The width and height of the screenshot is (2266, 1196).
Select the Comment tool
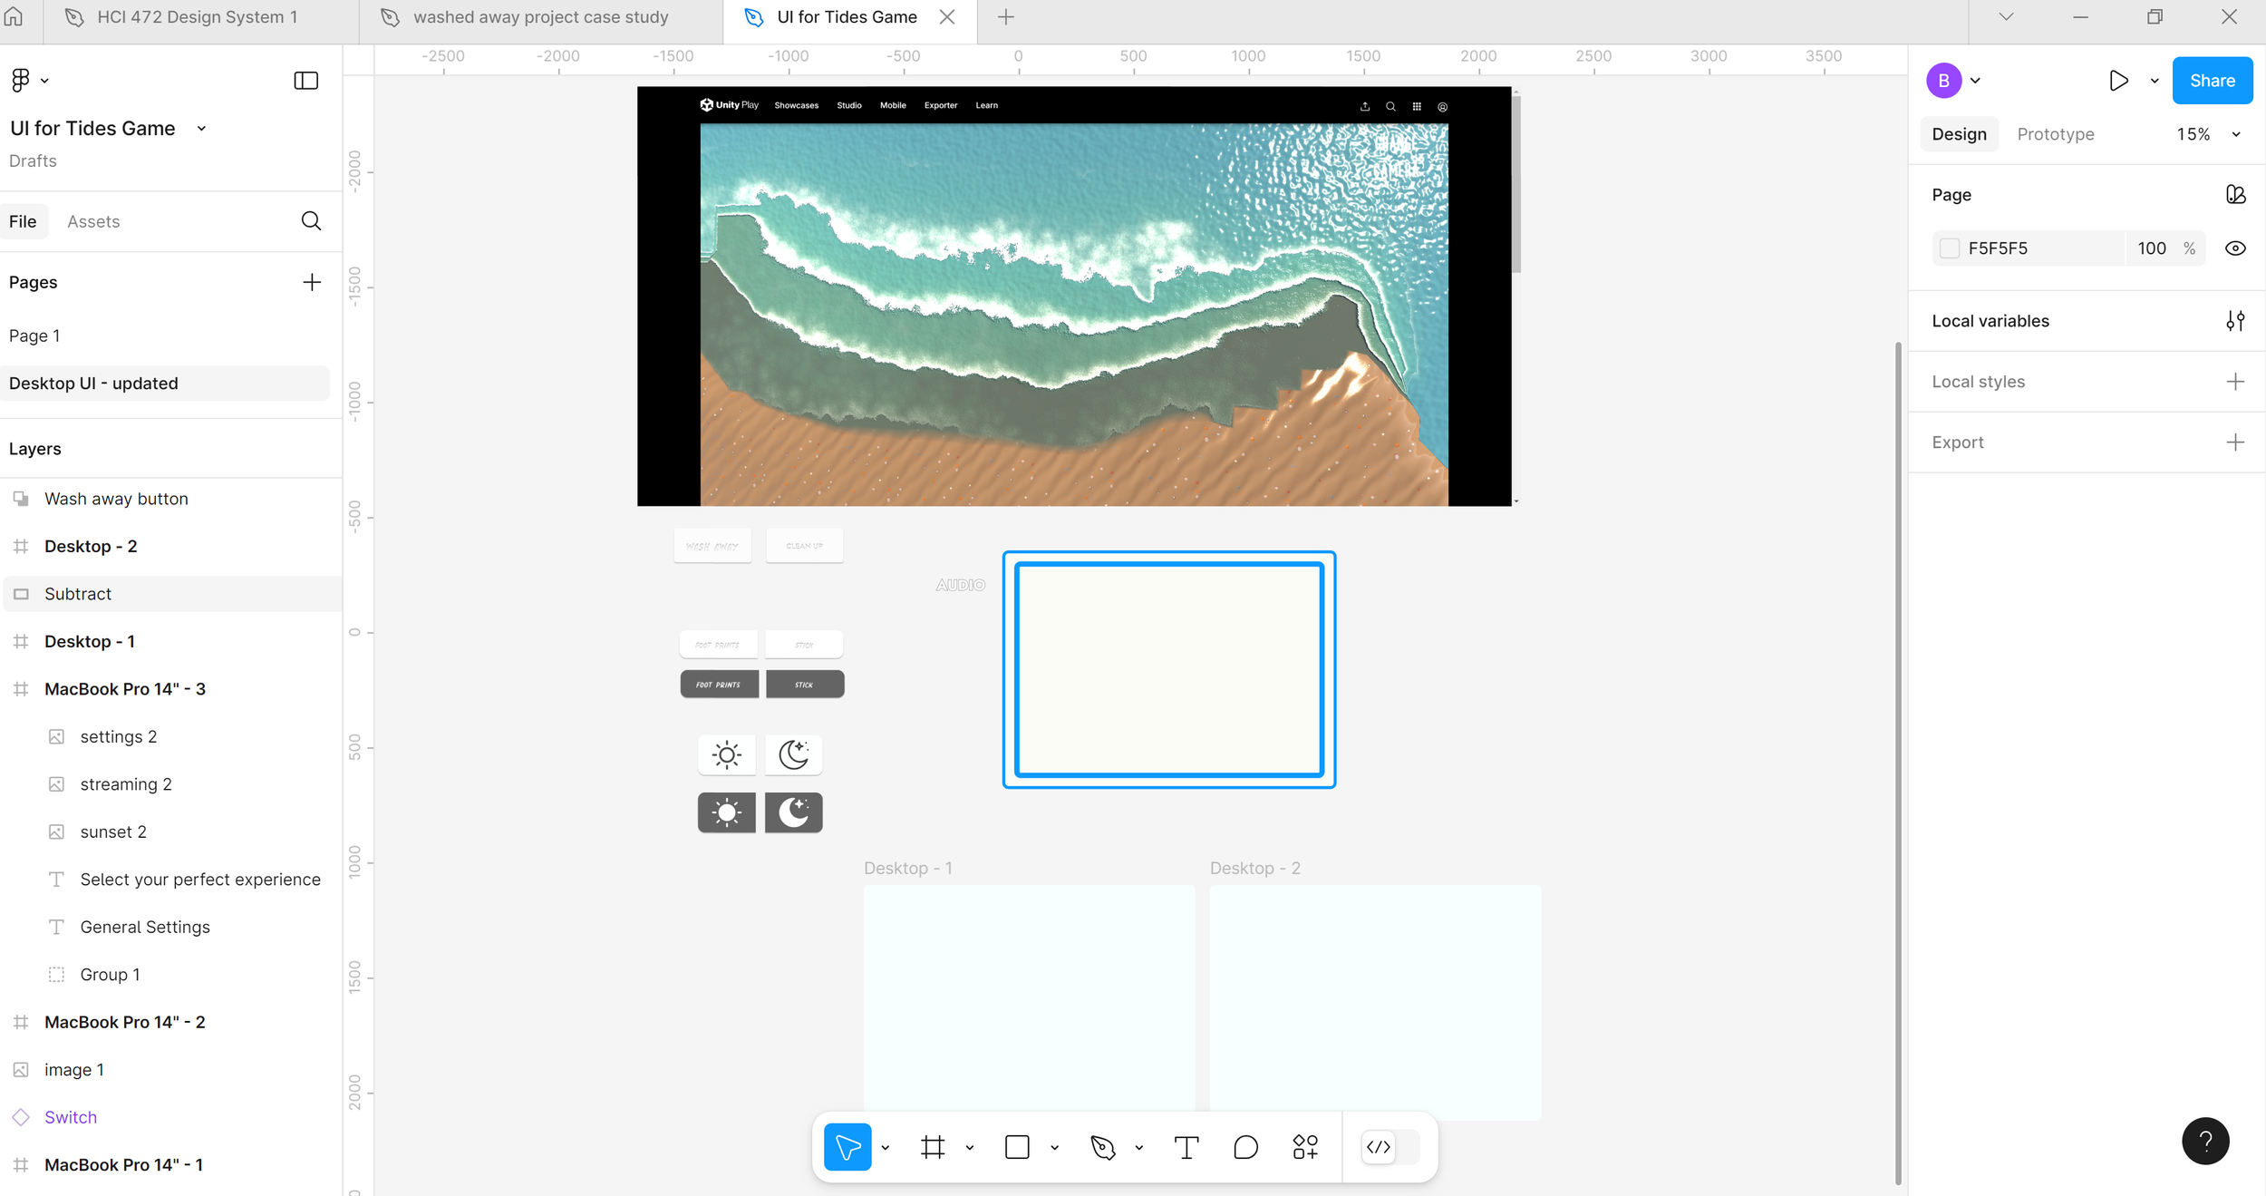(x=1245, y=1147)
